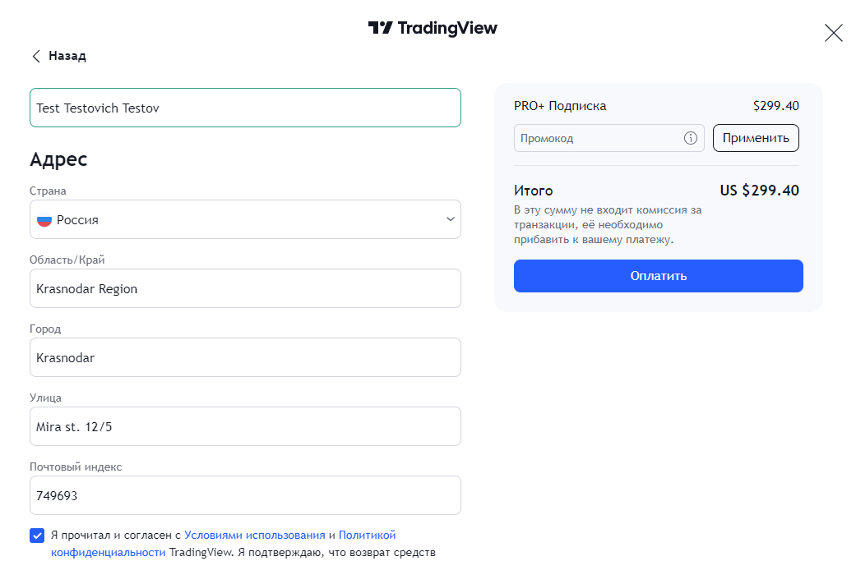Image resolution: width=856 pixels, height=561 pixels.
Task: Focus the Промокод input field
Action: point(598,138)
